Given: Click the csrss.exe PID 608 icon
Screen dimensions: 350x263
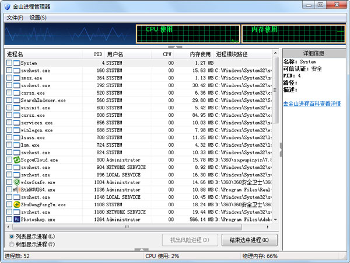Looking at the screenshot, I should (16, 115).
